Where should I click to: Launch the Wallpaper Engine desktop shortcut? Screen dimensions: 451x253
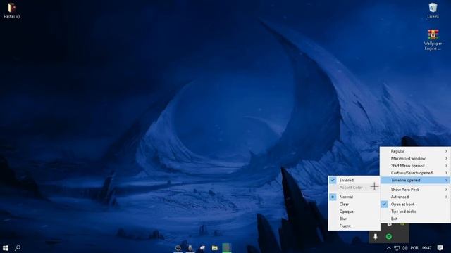433,39
